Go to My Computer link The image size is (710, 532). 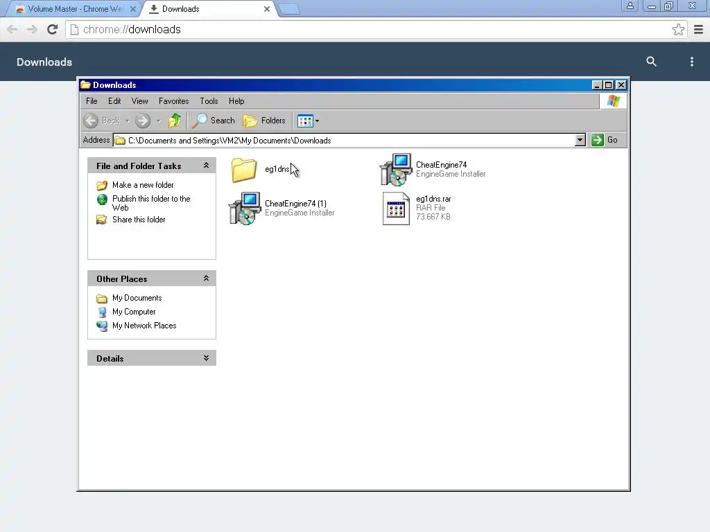pos(134,312)
